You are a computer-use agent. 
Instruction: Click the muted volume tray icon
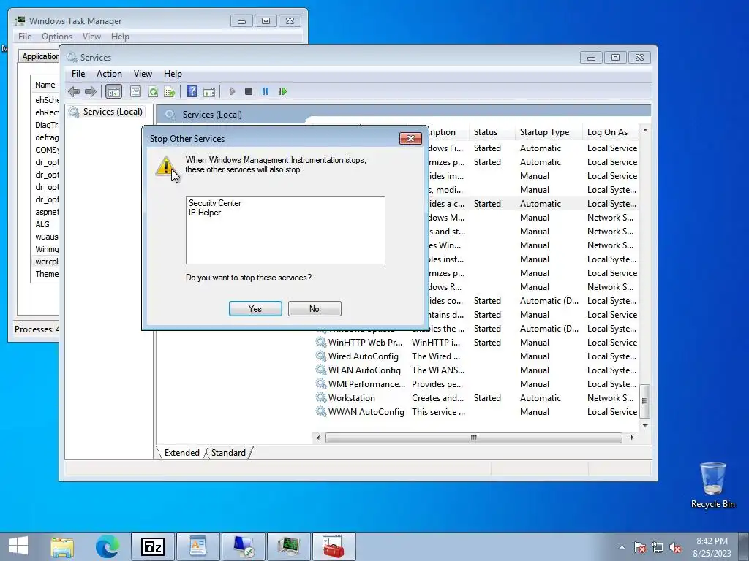pos(675,547)
